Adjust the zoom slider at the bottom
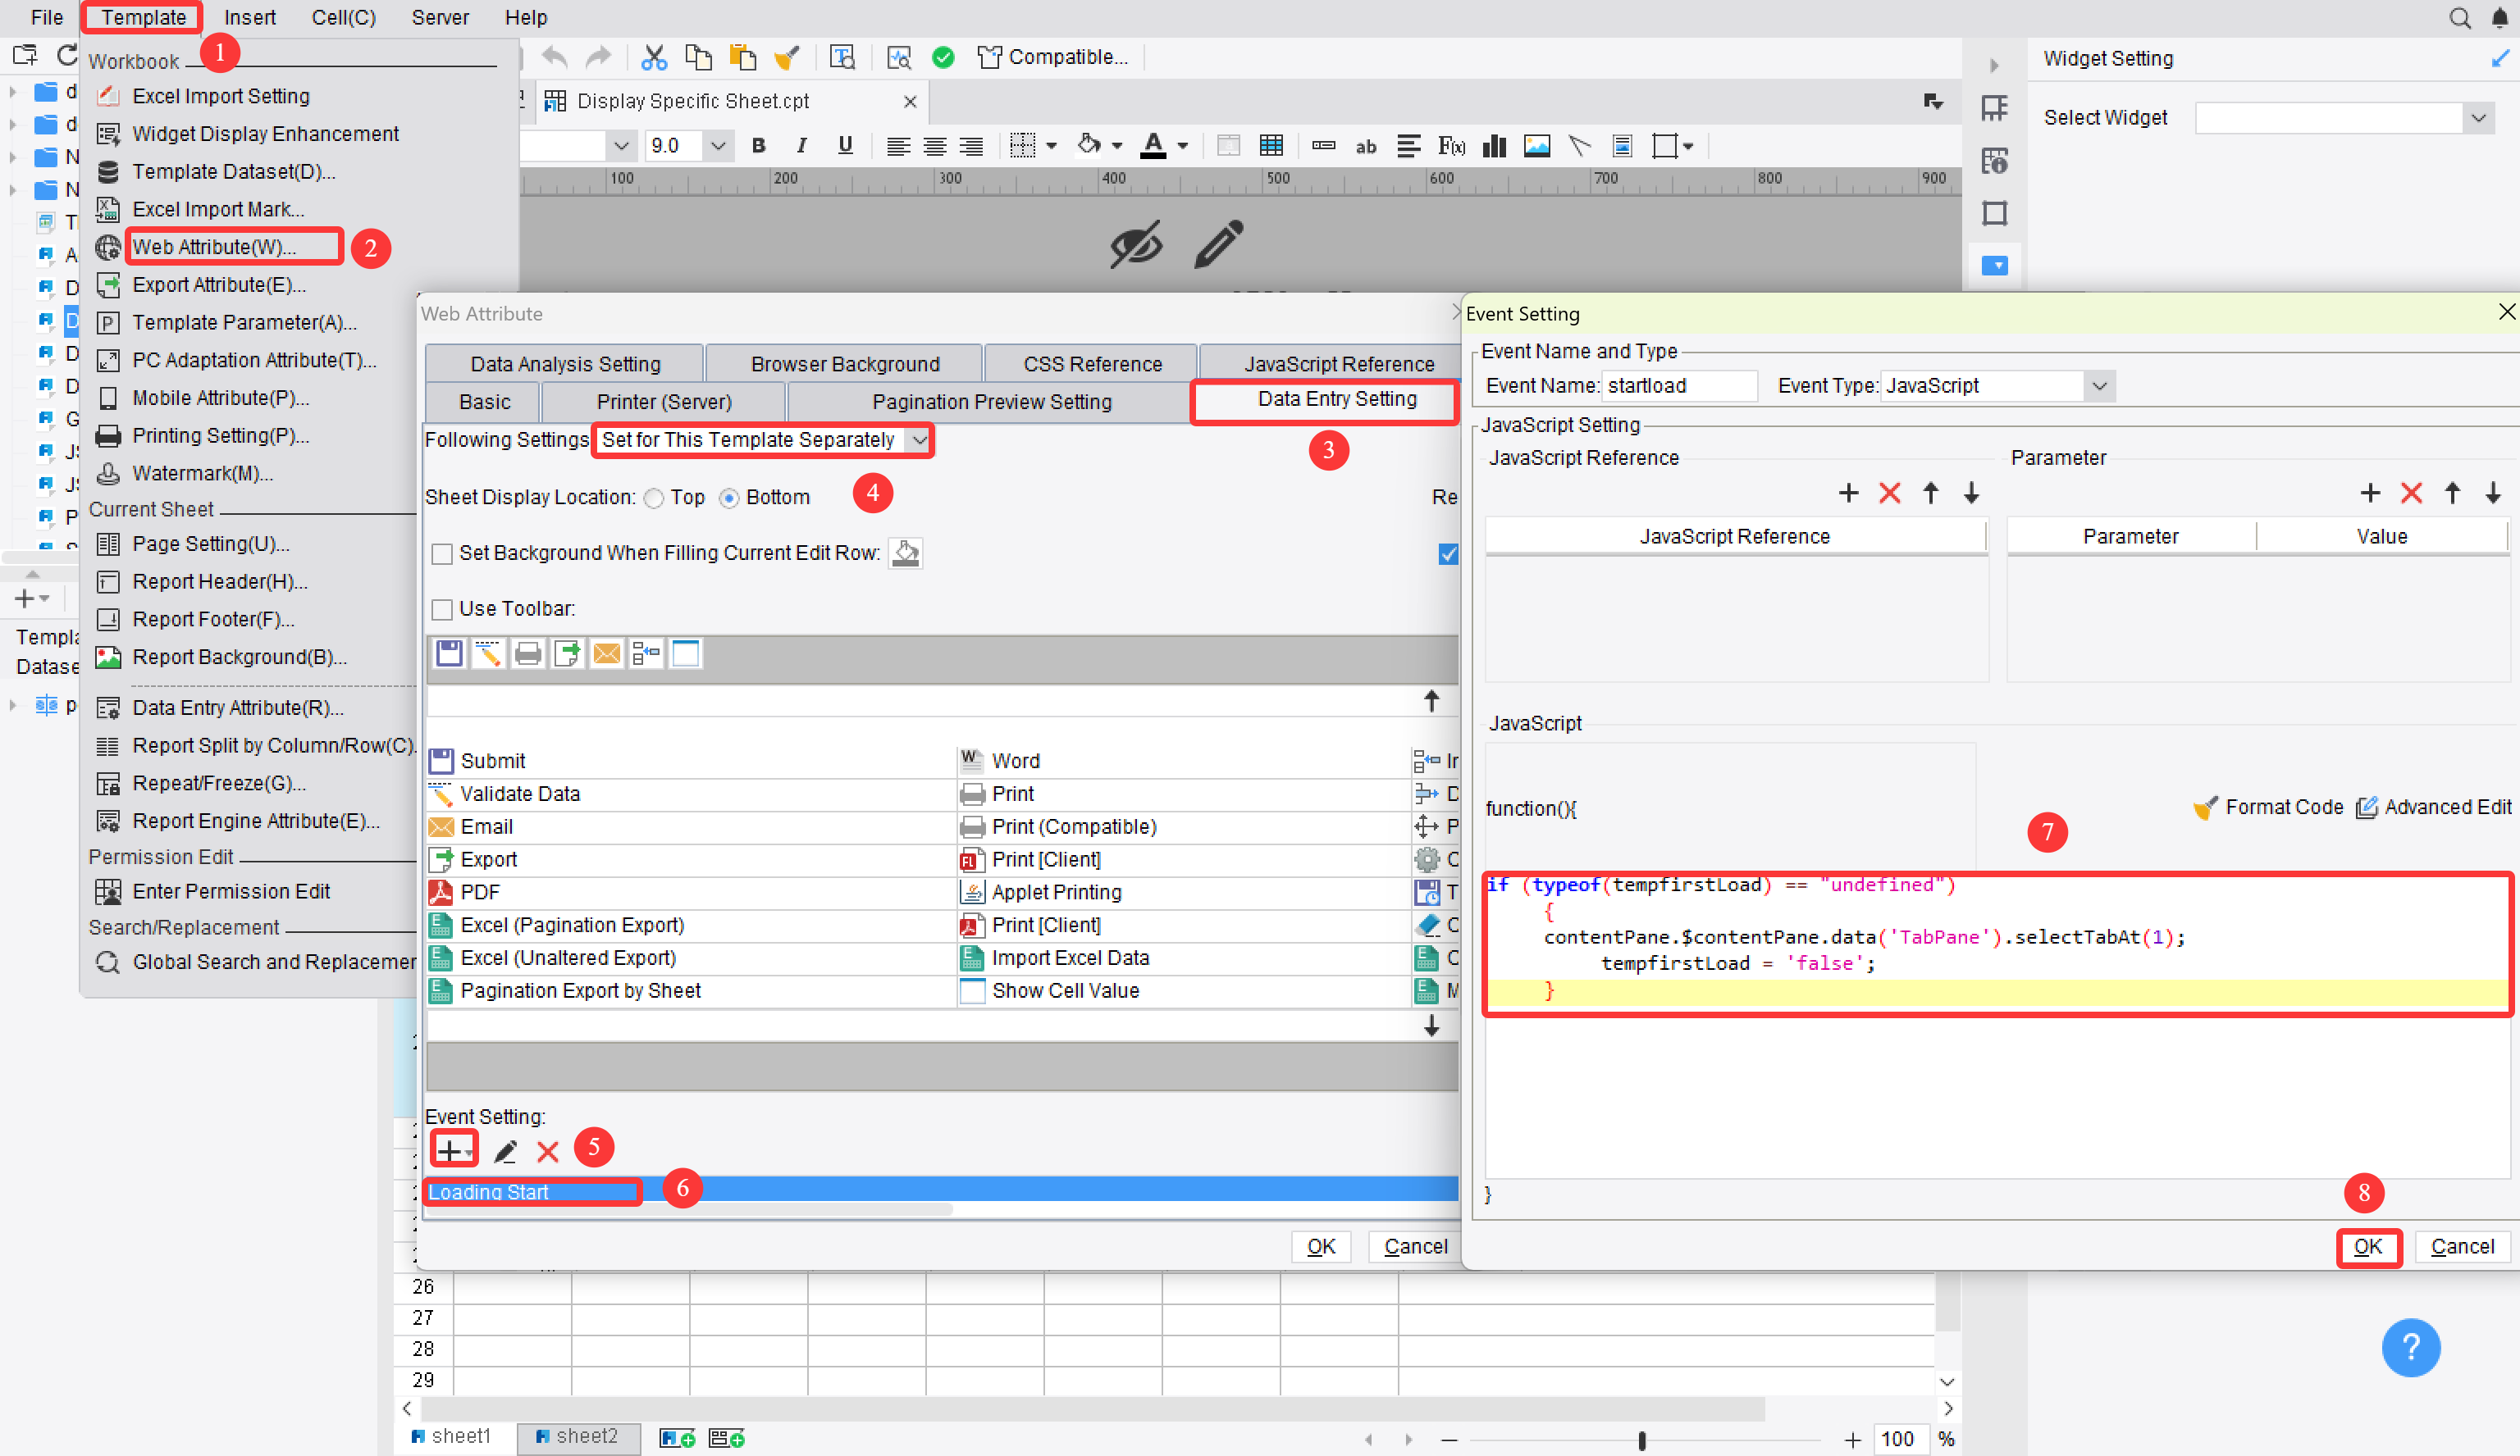Screen dimensions: 2520x1456 1643,1439
